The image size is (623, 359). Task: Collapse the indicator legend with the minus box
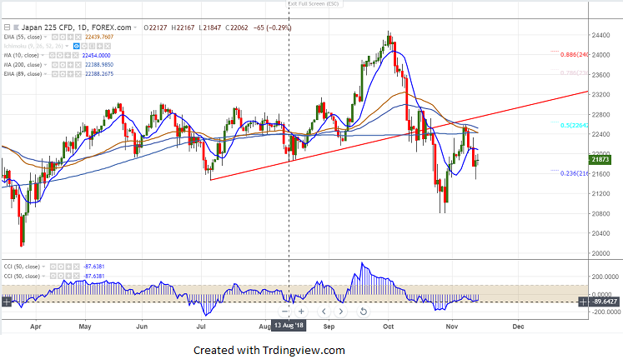click(8, 27)
